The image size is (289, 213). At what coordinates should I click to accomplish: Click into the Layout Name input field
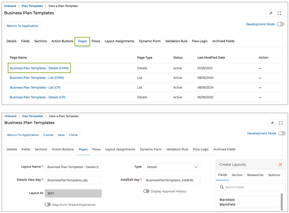point(73,167)
